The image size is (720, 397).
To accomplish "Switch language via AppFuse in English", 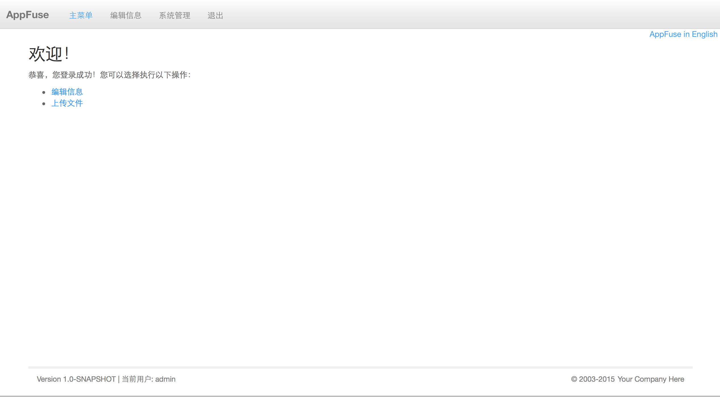I will click(683, 34).
